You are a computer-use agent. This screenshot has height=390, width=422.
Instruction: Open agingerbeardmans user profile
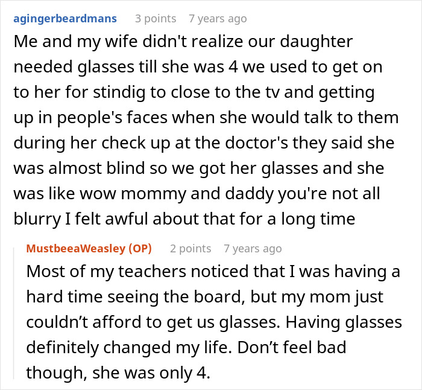point(65,19)
